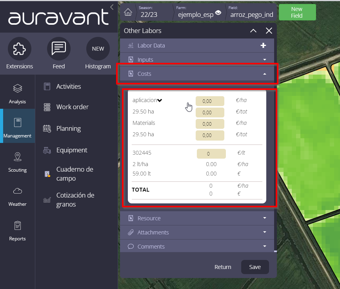The height and width of the screenshot is (289, 340).
Task: Expand the Attachments section arrow
Action: [x=265, y=232]
